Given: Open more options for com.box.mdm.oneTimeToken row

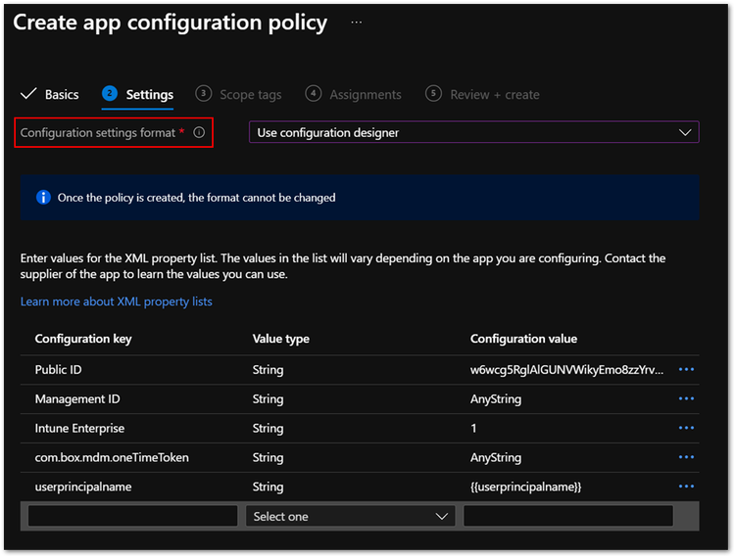Looking at the screenshot, I should [x=686, y=457].
